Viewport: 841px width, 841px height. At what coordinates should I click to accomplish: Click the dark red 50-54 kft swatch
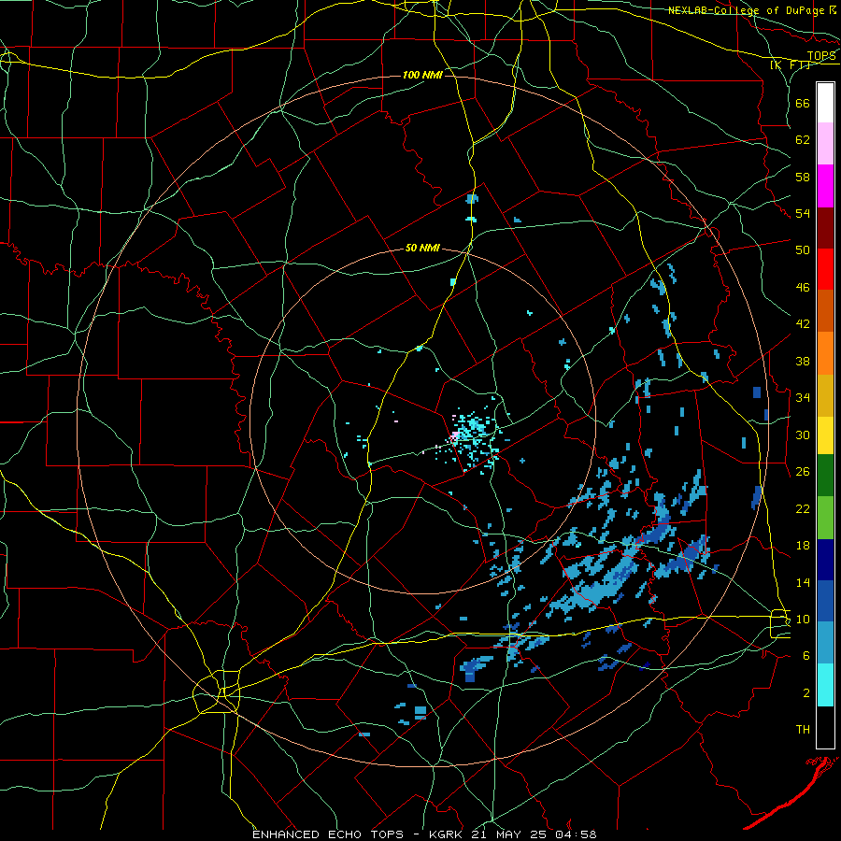(x=825, y=228)
